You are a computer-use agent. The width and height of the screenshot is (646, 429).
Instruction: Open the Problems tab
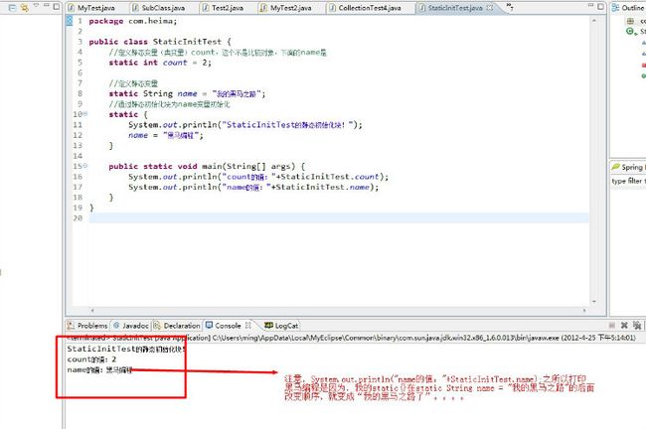click(x=87, y=326)
